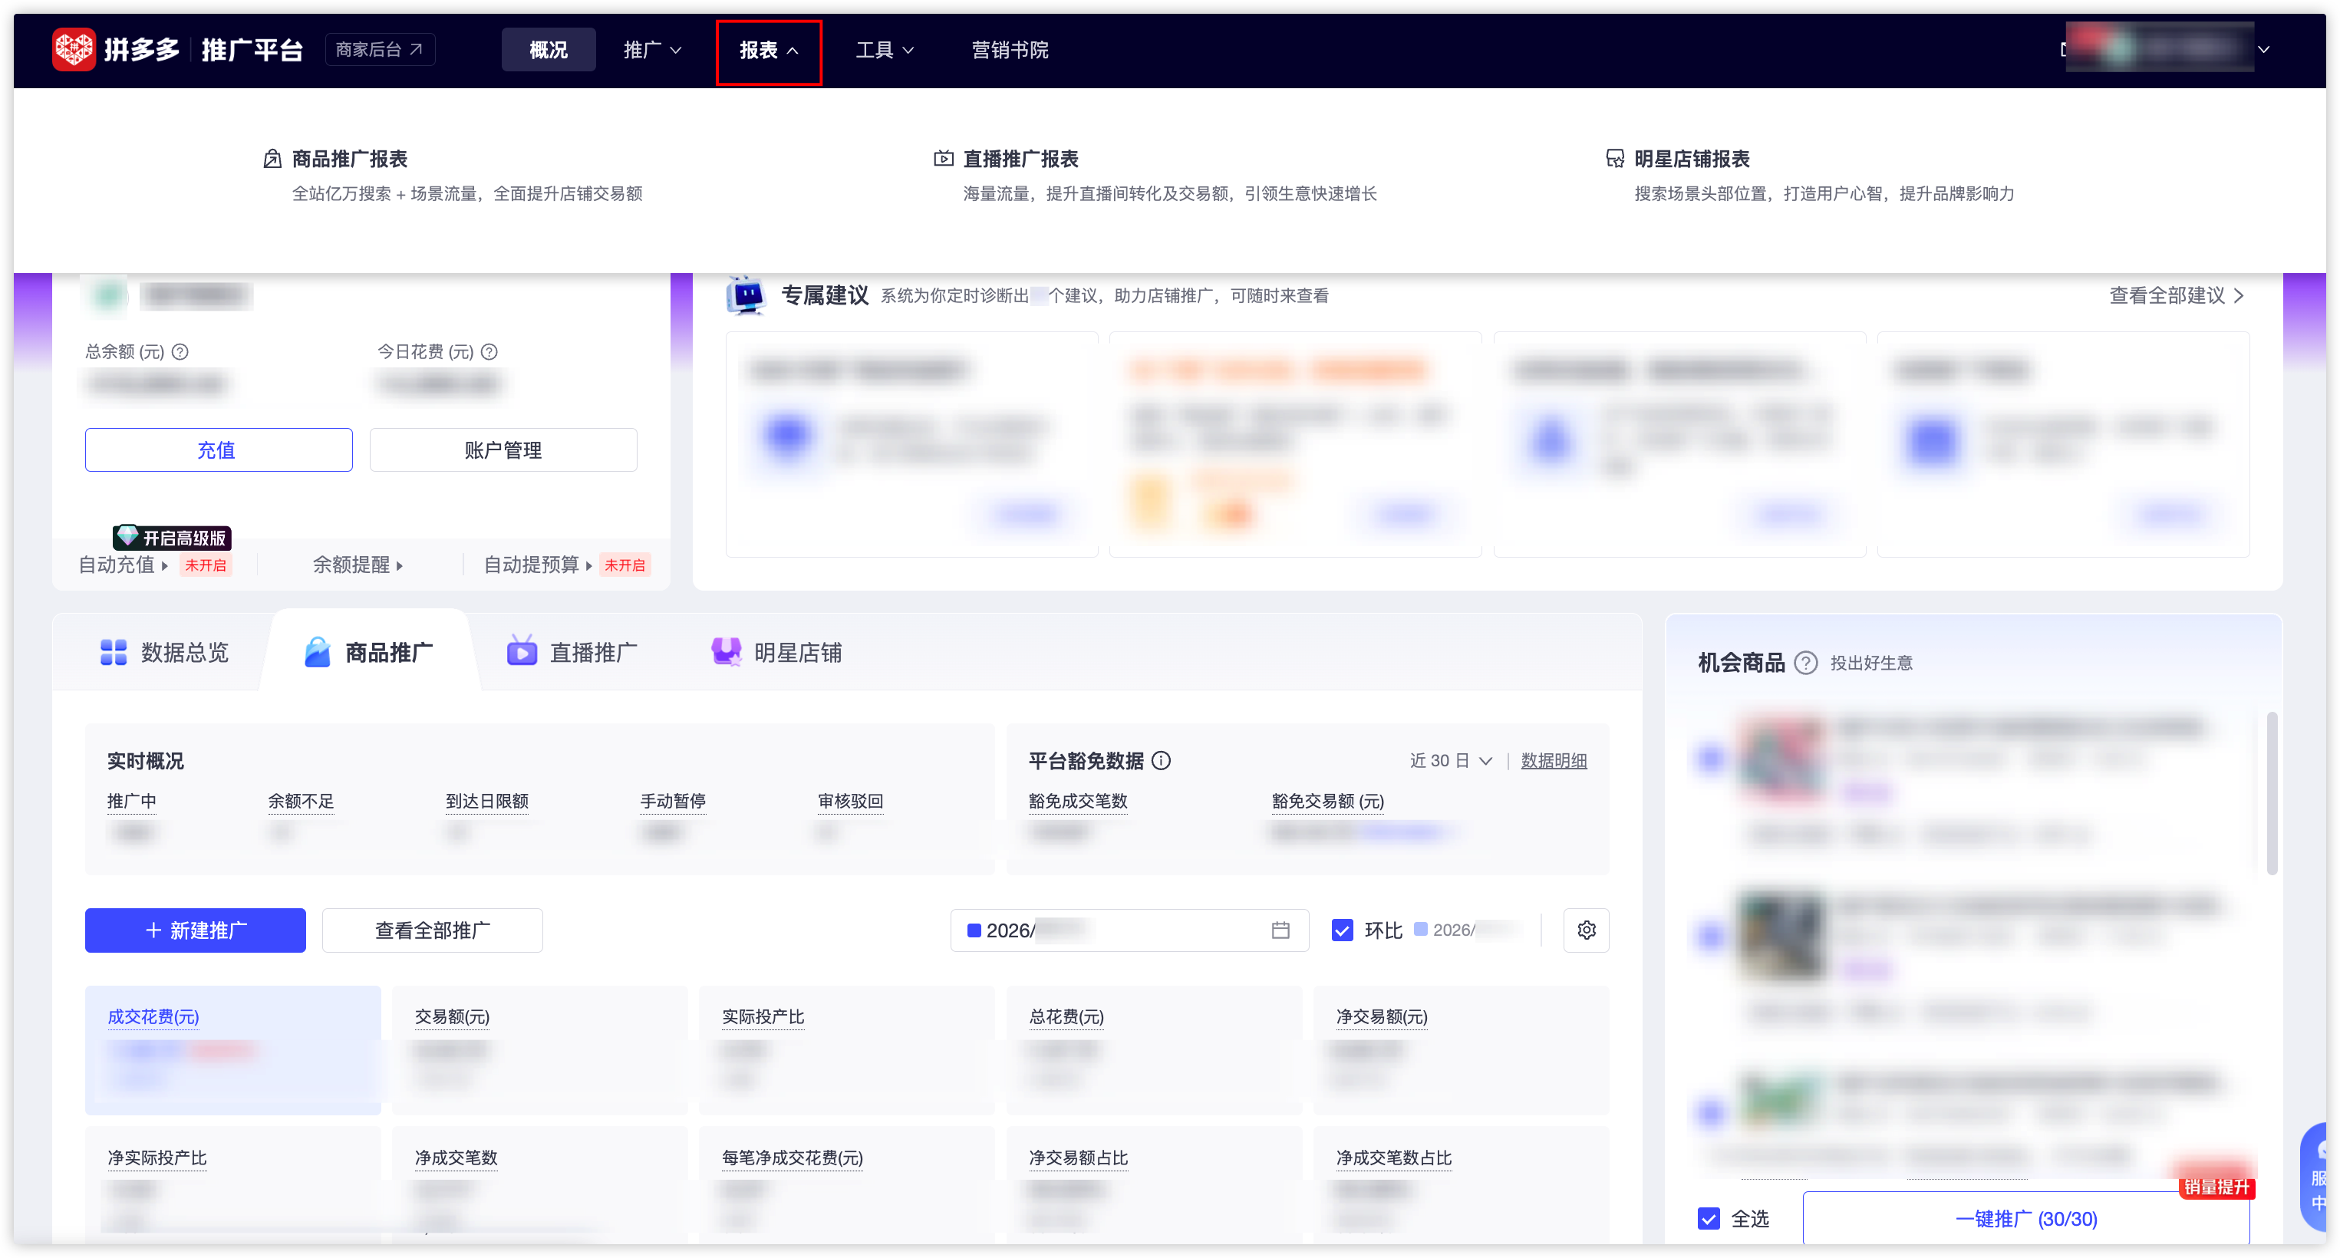Open calendar icon in date field

click(x=1280, y=930)
